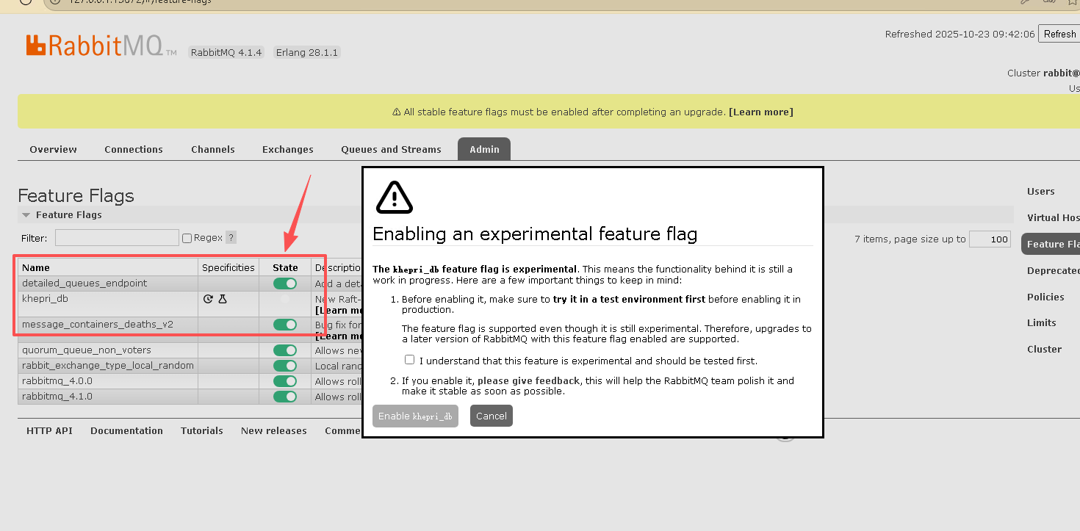Open Limits in admin side menu
The width and height of the screenshot is (1080, 531).
[1042, 323]
